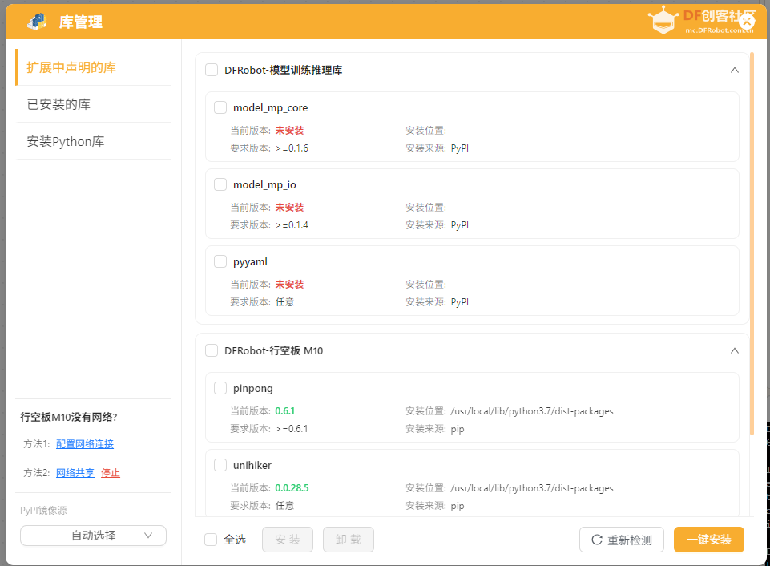The width and height of the screenshot is (770, 566).
Task: Click the 库管理 title text
Action: 81,22
